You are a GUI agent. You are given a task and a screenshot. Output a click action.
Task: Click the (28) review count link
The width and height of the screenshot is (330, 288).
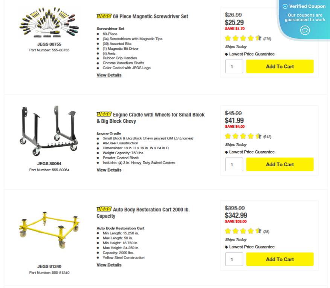266,231
